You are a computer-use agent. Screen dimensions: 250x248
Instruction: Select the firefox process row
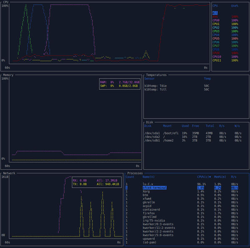tap(182, 213)
